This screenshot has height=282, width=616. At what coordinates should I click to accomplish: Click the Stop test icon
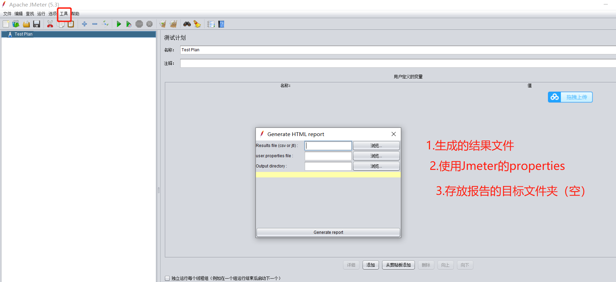point(139,24)
